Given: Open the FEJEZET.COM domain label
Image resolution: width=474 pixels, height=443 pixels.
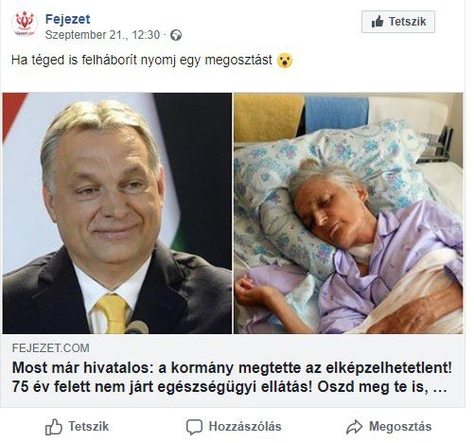Looking at the screenshot, I should click(x=50, y=348).
